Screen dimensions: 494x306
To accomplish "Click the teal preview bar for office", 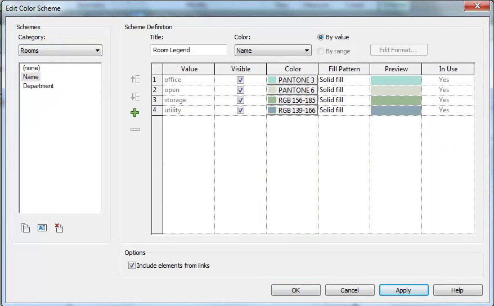I will tap(396, 80).
